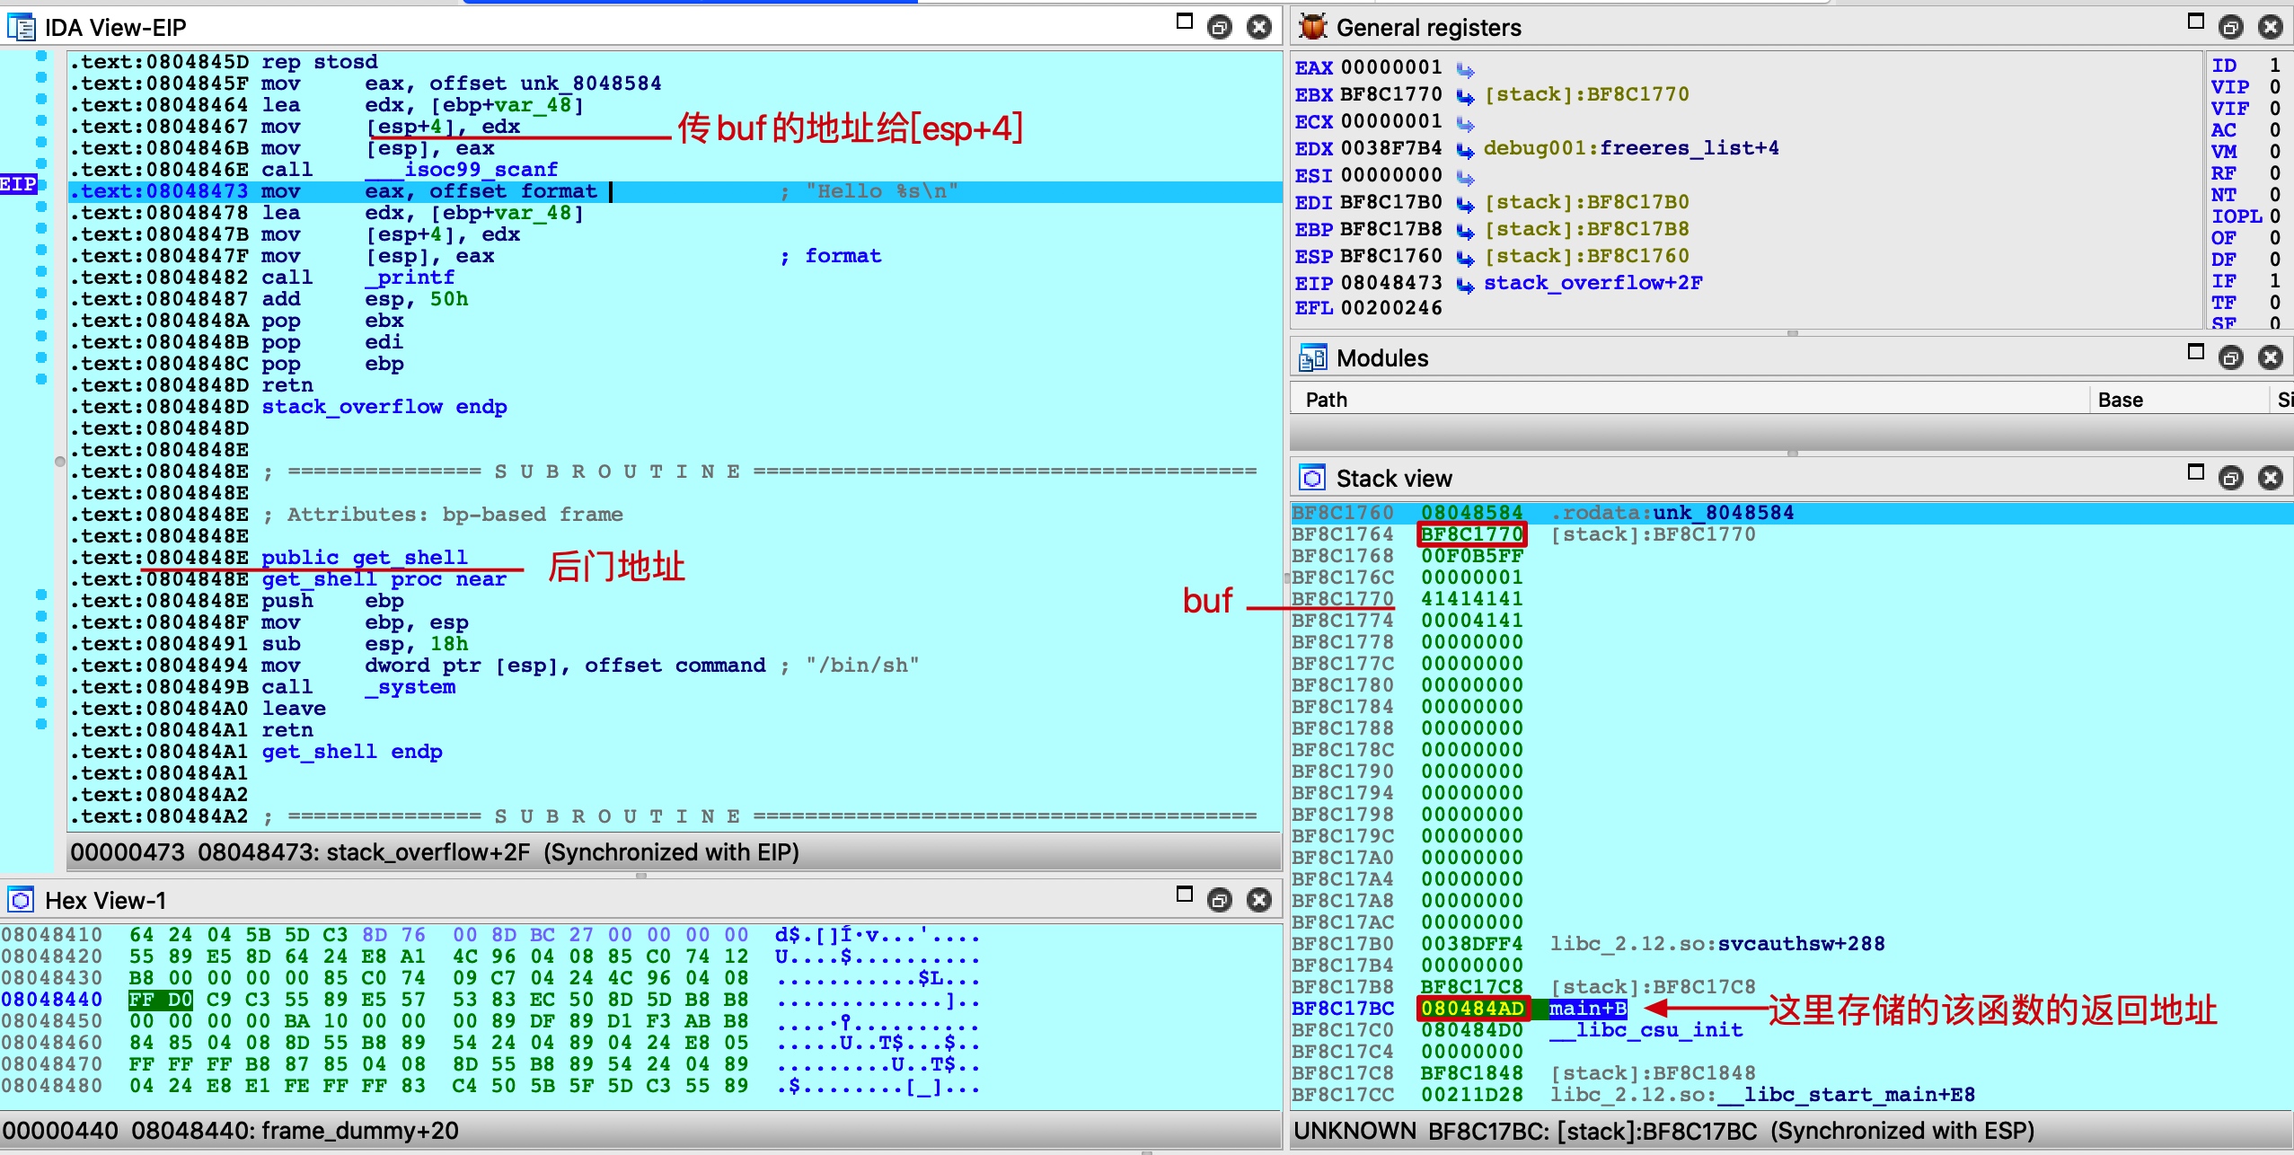Click the IDA View-EIP panel icon
The width and height of the screenshot is (2294, 1155).
pyautogui.click(x=20, y=27)
